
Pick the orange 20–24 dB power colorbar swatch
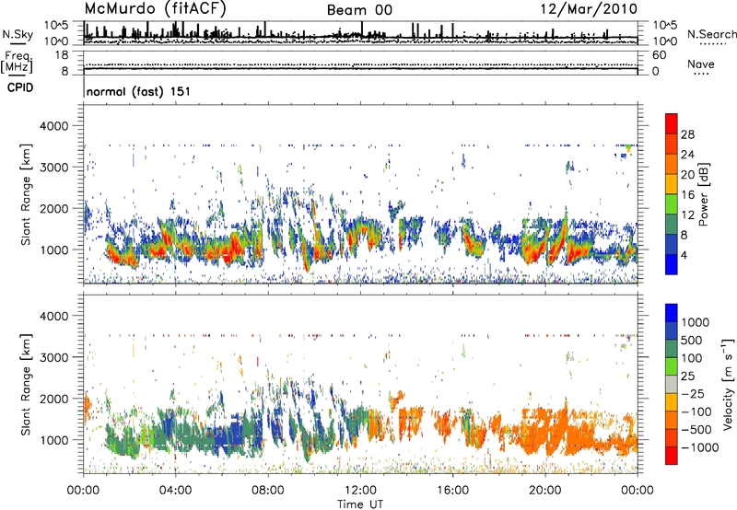(x=672, y=164)
